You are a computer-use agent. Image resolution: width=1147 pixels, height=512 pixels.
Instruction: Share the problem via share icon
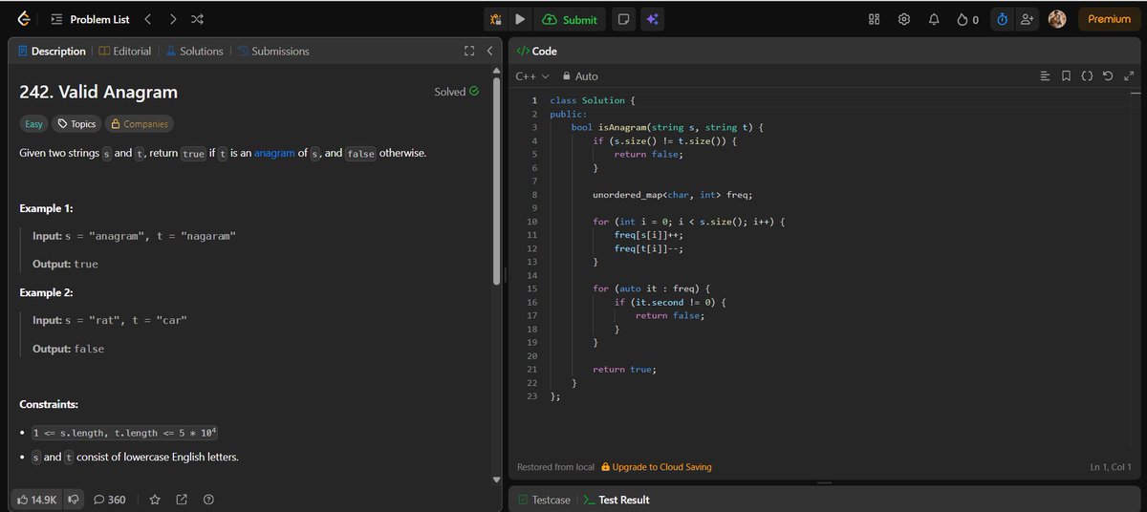pyautogui.click(x=182, y=500)
